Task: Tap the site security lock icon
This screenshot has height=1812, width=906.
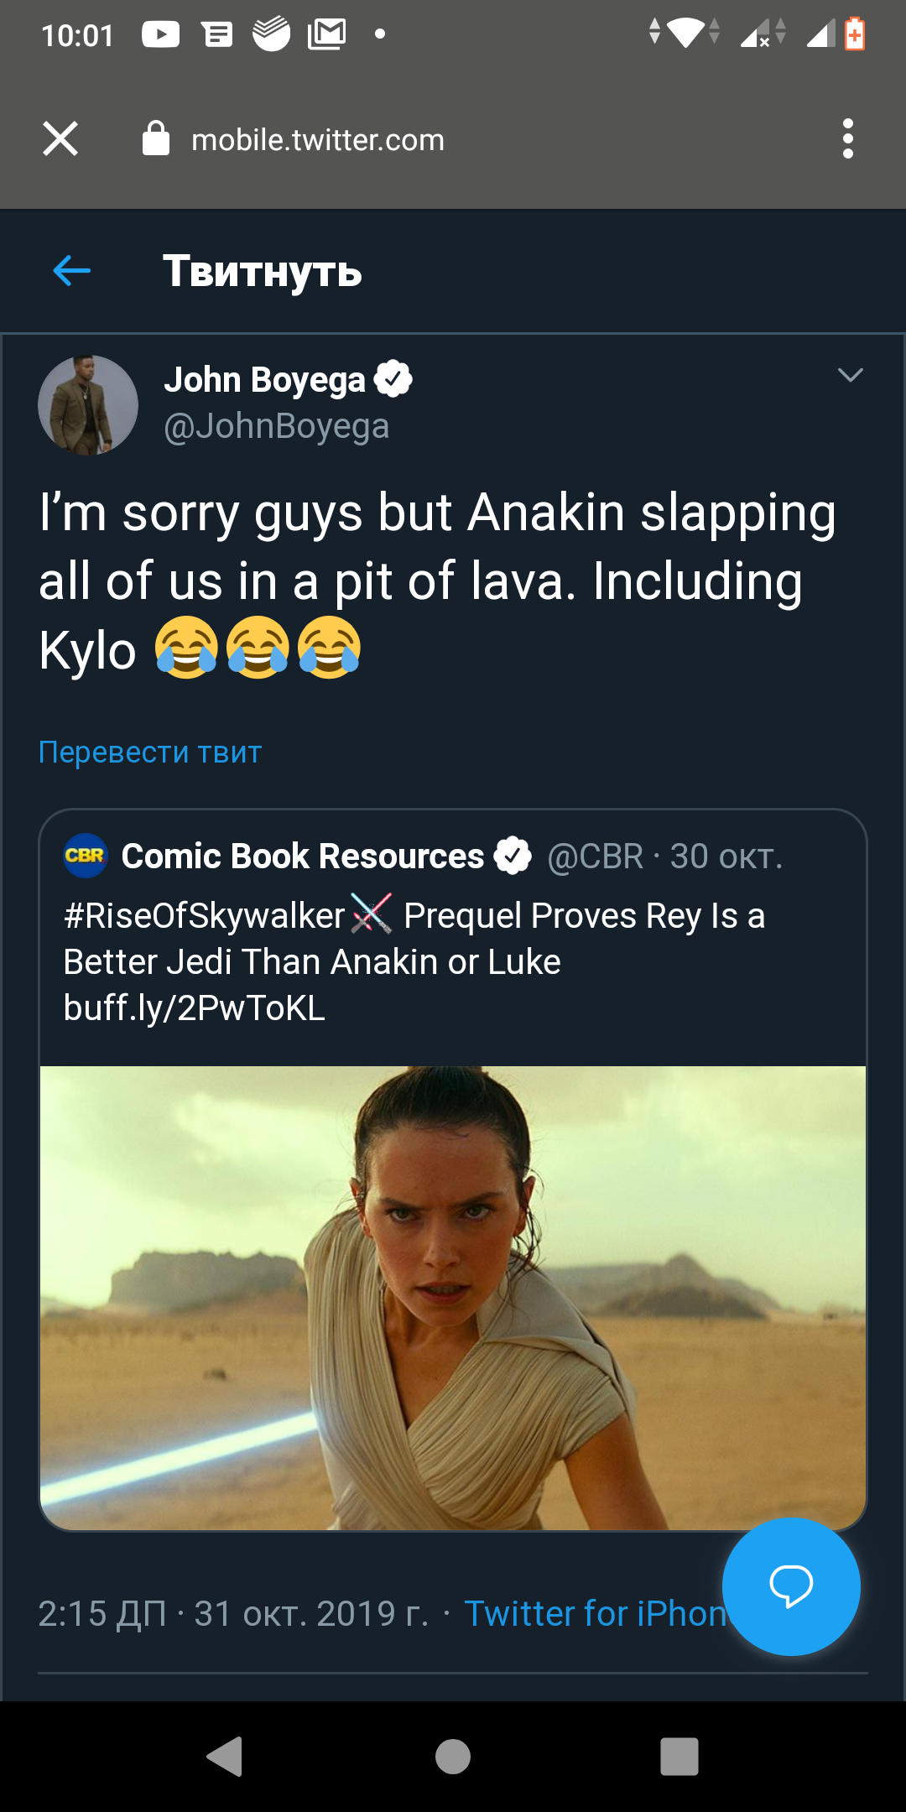Action: tap(156, 139)
